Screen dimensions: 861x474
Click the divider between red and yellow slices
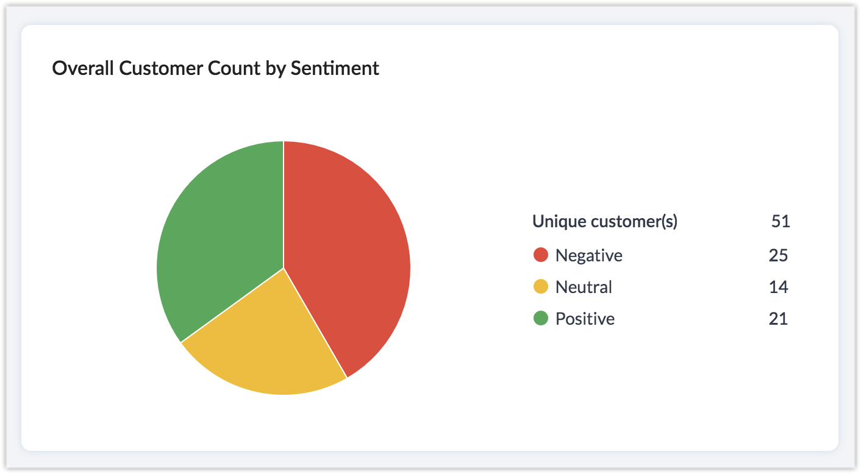click(315, 323)
